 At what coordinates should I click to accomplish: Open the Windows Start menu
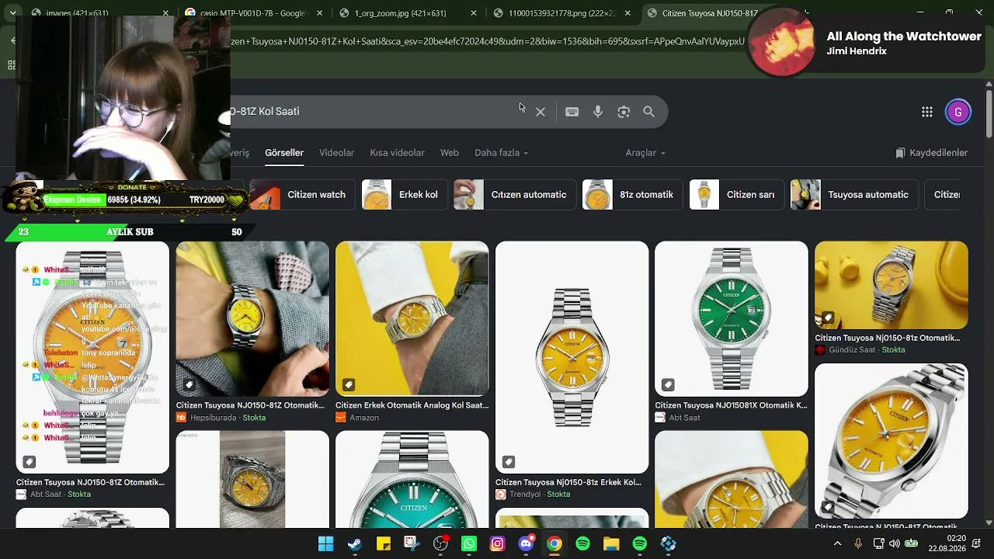coord(326,544)
